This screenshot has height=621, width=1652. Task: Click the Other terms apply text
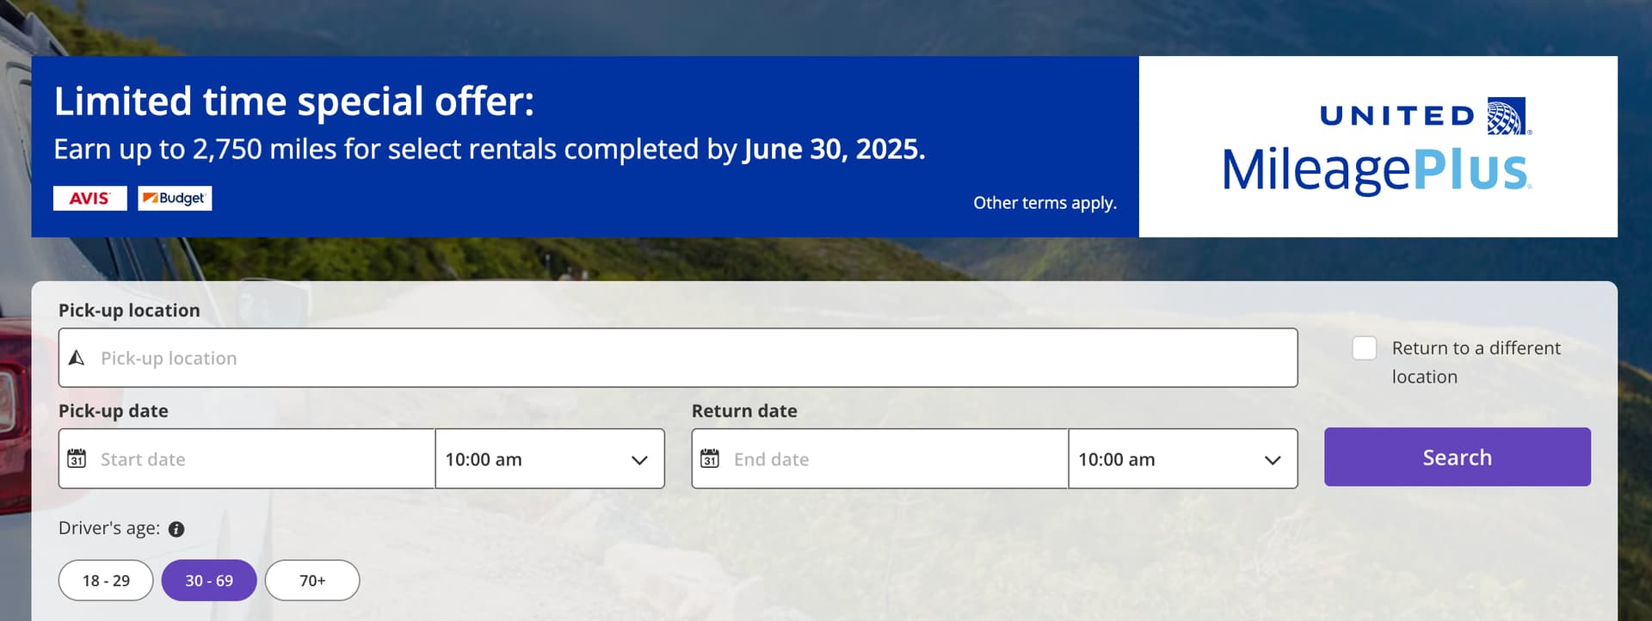tap(1045, 203)
